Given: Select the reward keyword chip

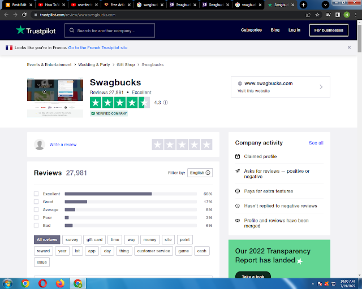Looking at the screenshot, I should [44, 251].
